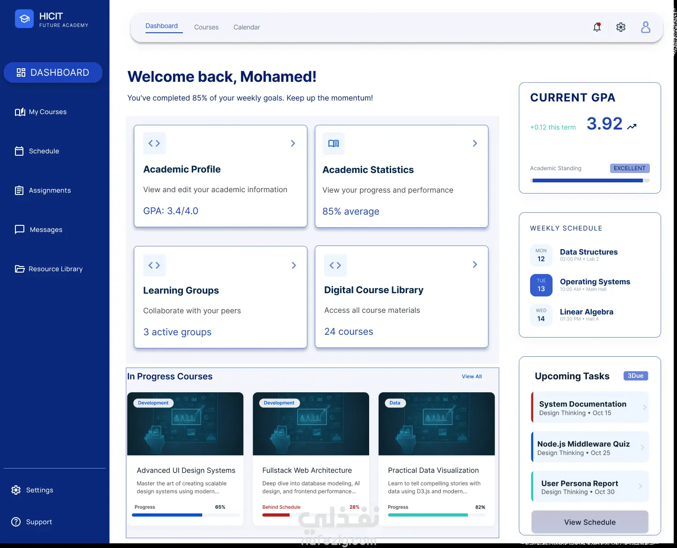Click the Dashboard grid icon in sidebar

tap(21, 72)
